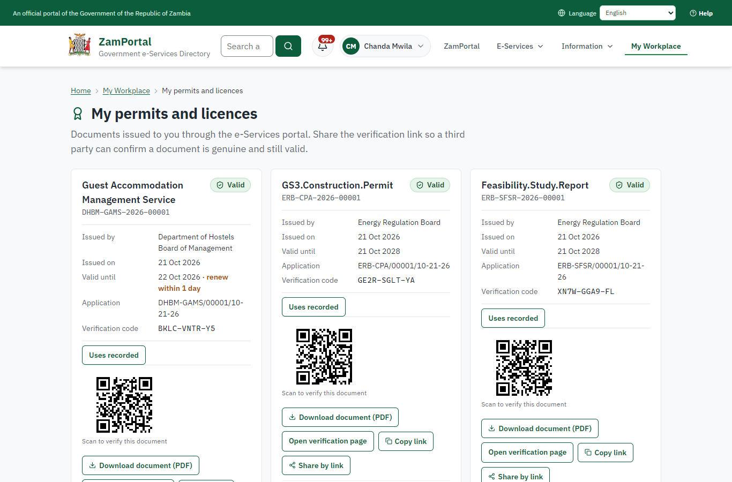Screen dimensions: 732x482
Task: Share GS3.Construction.Permit by link
Action: [x=316, y=465]
